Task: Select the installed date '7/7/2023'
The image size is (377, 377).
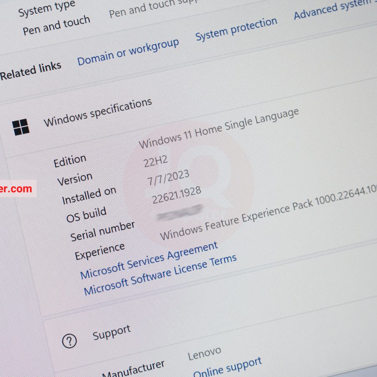Action: click(168, 178)
